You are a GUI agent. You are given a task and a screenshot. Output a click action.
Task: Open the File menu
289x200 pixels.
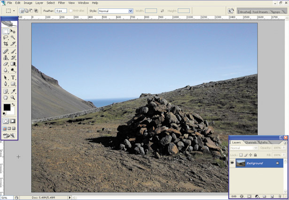click(9, 3)
